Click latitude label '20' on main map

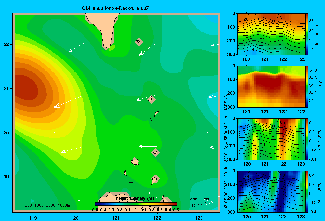tap(6, 133)
